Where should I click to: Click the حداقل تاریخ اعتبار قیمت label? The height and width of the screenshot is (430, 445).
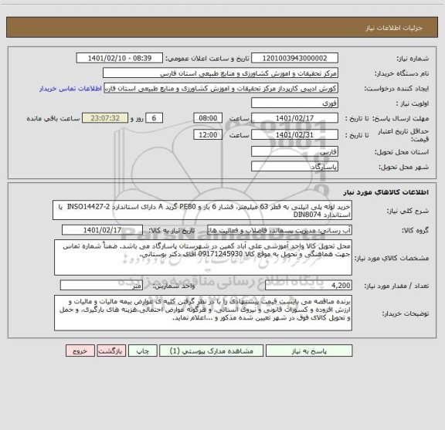[403, 135]
